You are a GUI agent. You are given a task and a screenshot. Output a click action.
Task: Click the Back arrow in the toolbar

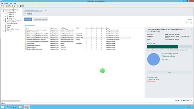tap(1, 6)
